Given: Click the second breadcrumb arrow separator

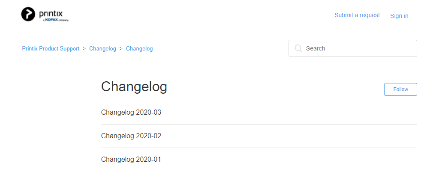Looking at the screenshot, I should click(x=121, y=49).
